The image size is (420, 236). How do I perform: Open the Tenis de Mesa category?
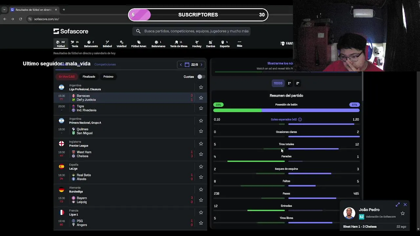coord(178,44)
